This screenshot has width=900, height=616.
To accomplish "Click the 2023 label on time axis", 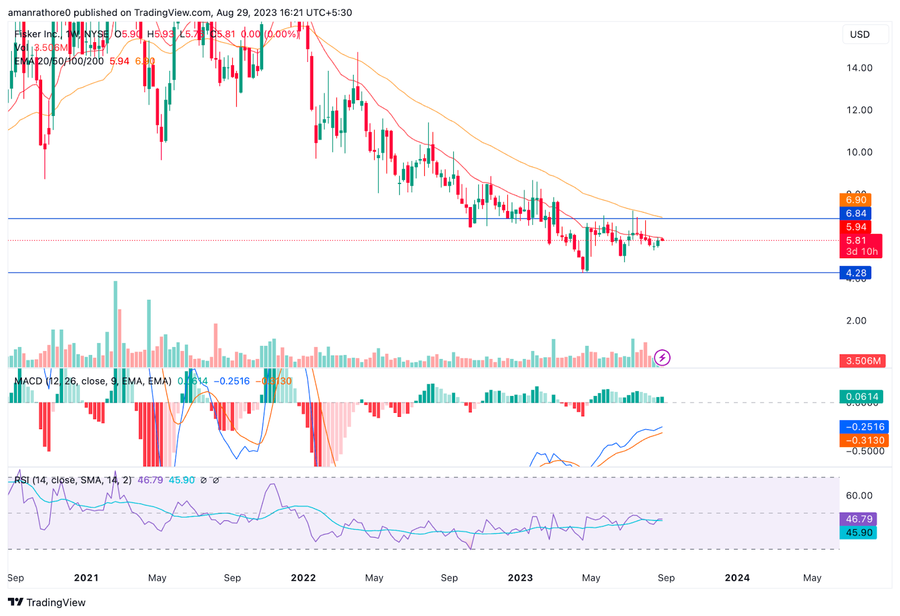I will click(520, 578).
